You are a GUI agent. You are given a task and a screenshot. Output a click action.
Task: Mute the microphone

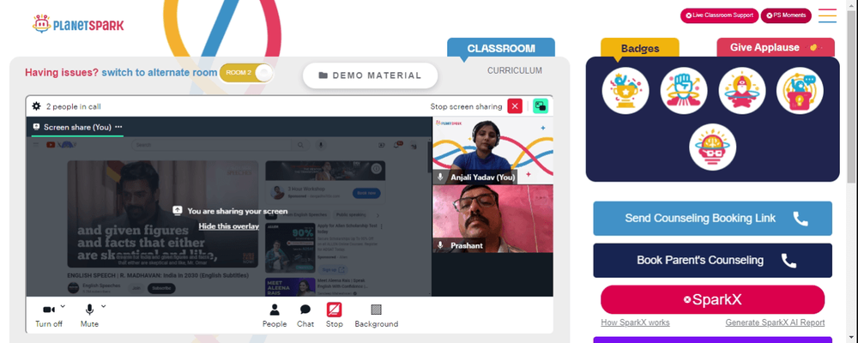coord(89,316)
